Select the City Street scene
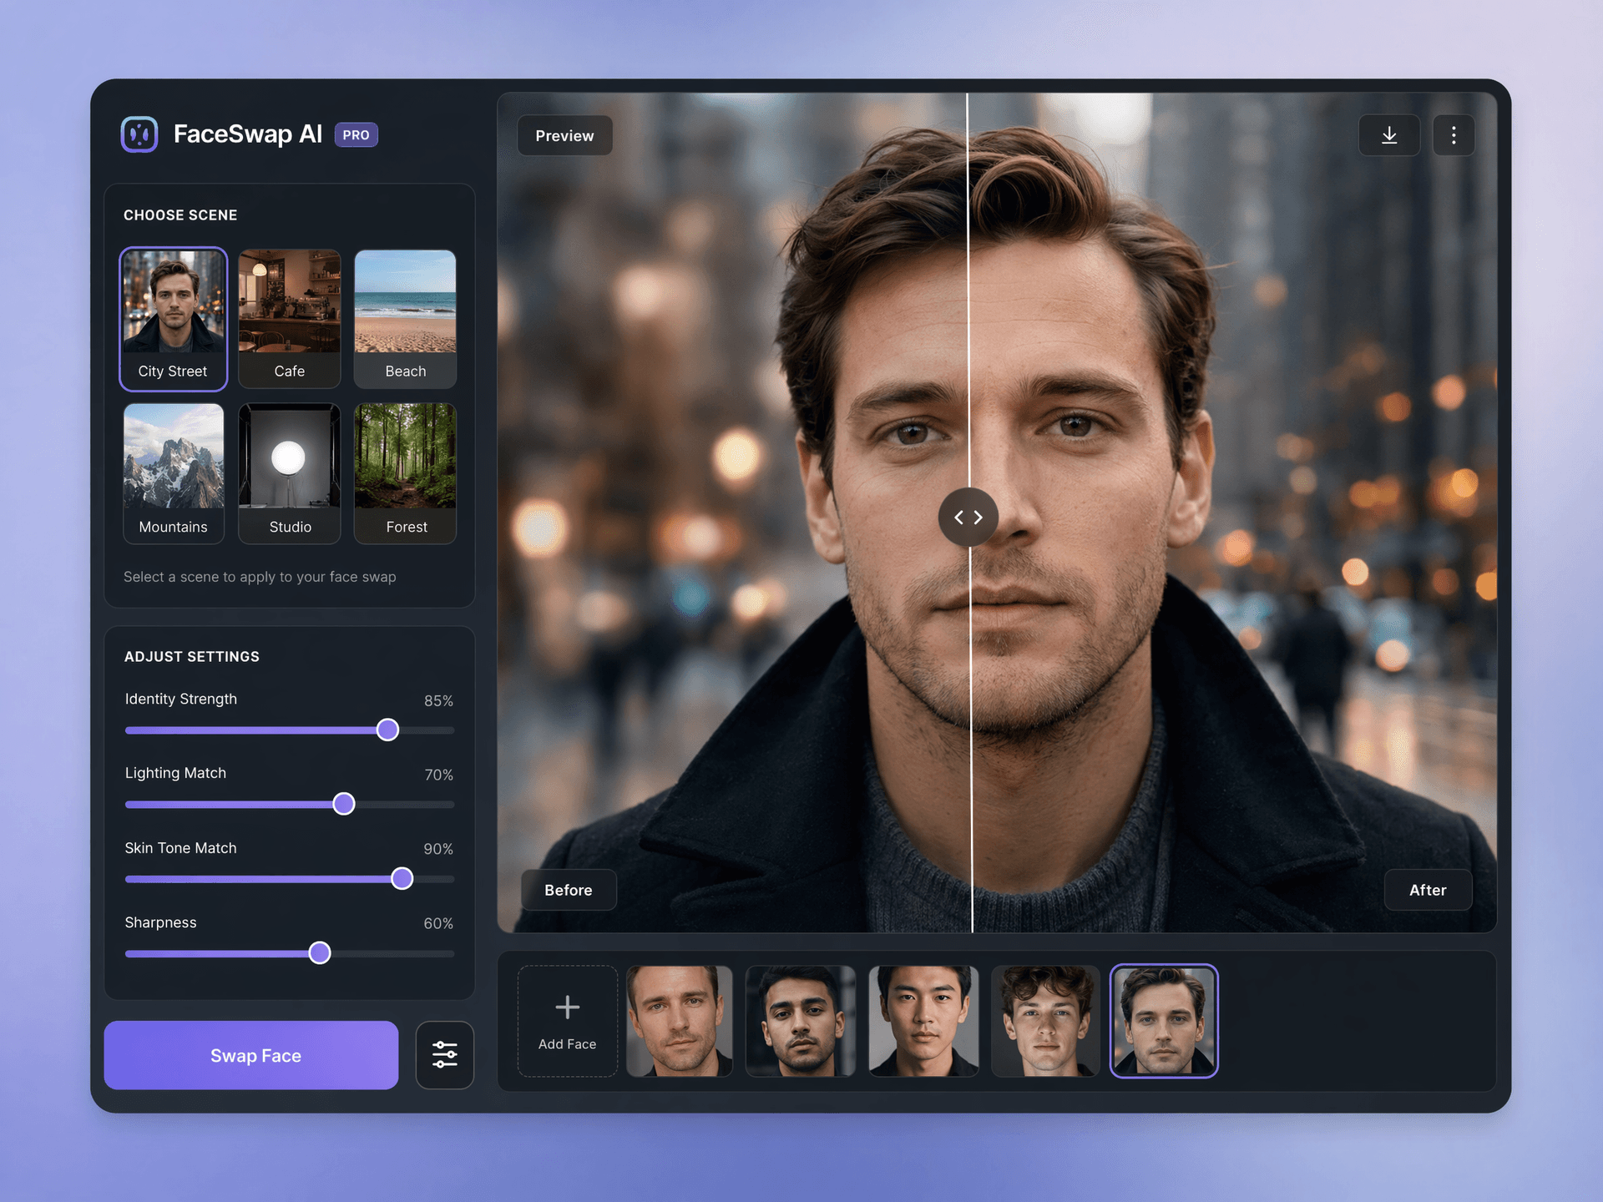 click(174, 319)
